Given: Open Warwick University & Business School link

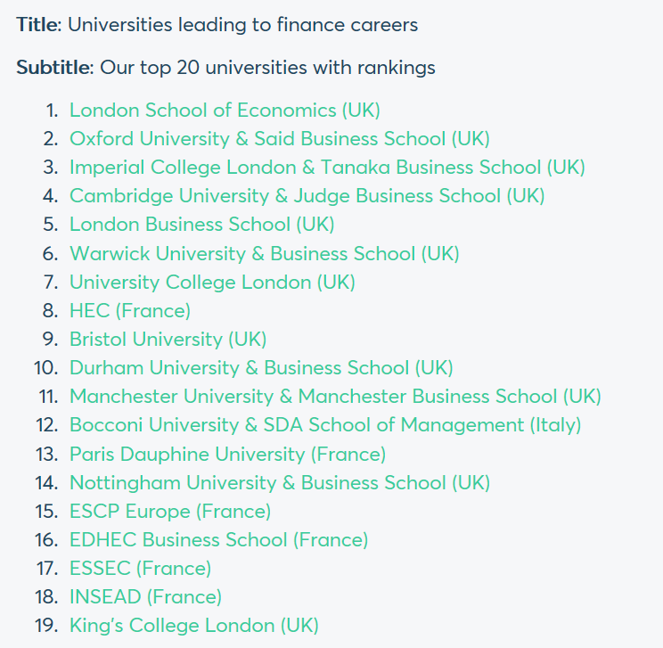Looking at the screenshot, I should point(264,253).
